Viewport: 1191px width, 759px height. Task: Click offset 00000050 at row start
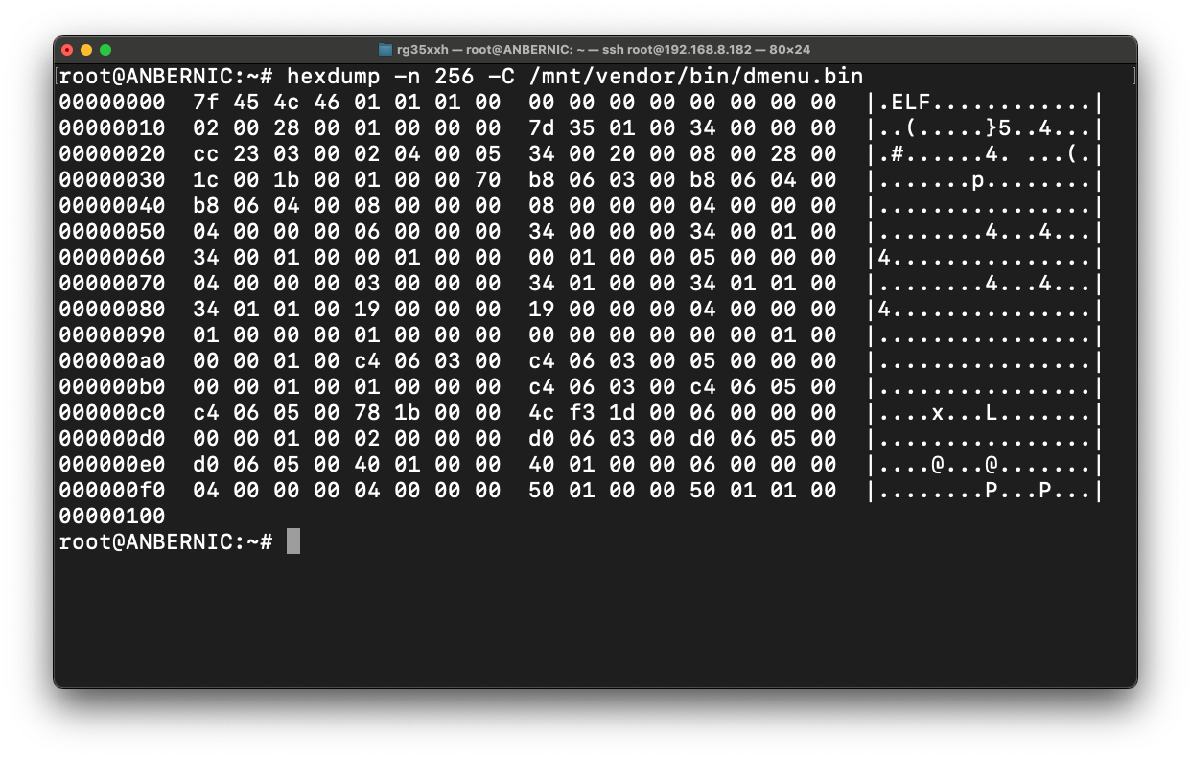coord(112,231)
